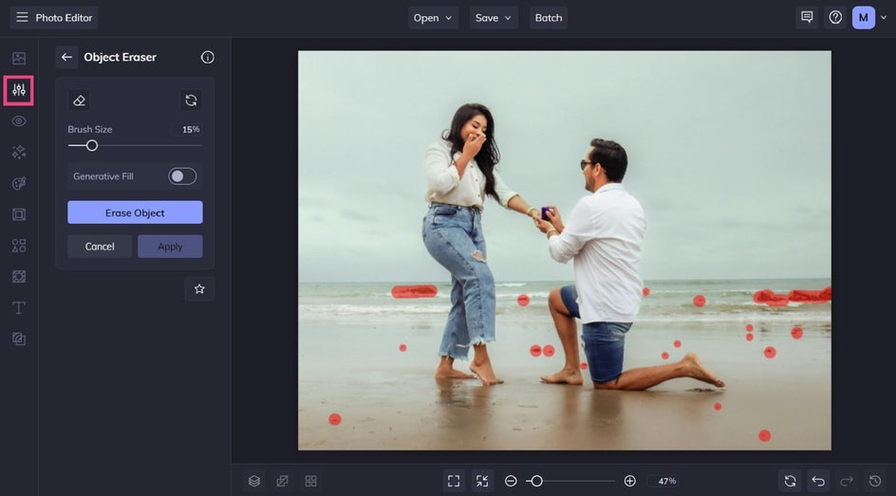The image size is (896, 496).
Task: Open the Textures sidebar tool
Action: [x=19, y=276]
